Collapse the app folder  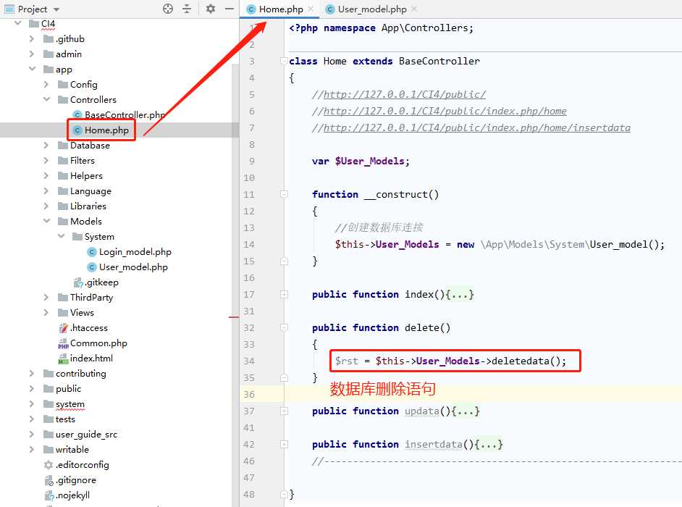[32, 69]
